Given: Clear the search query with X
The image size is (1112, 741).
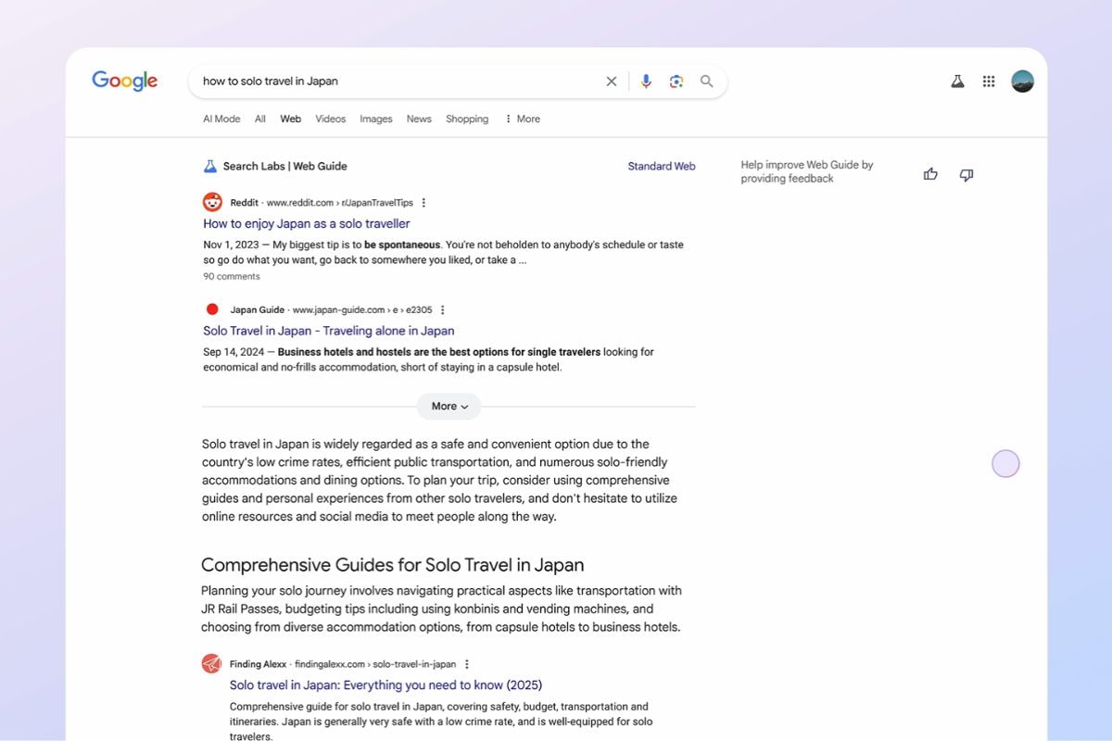Looking at the screenshot, I should (612, 82).
